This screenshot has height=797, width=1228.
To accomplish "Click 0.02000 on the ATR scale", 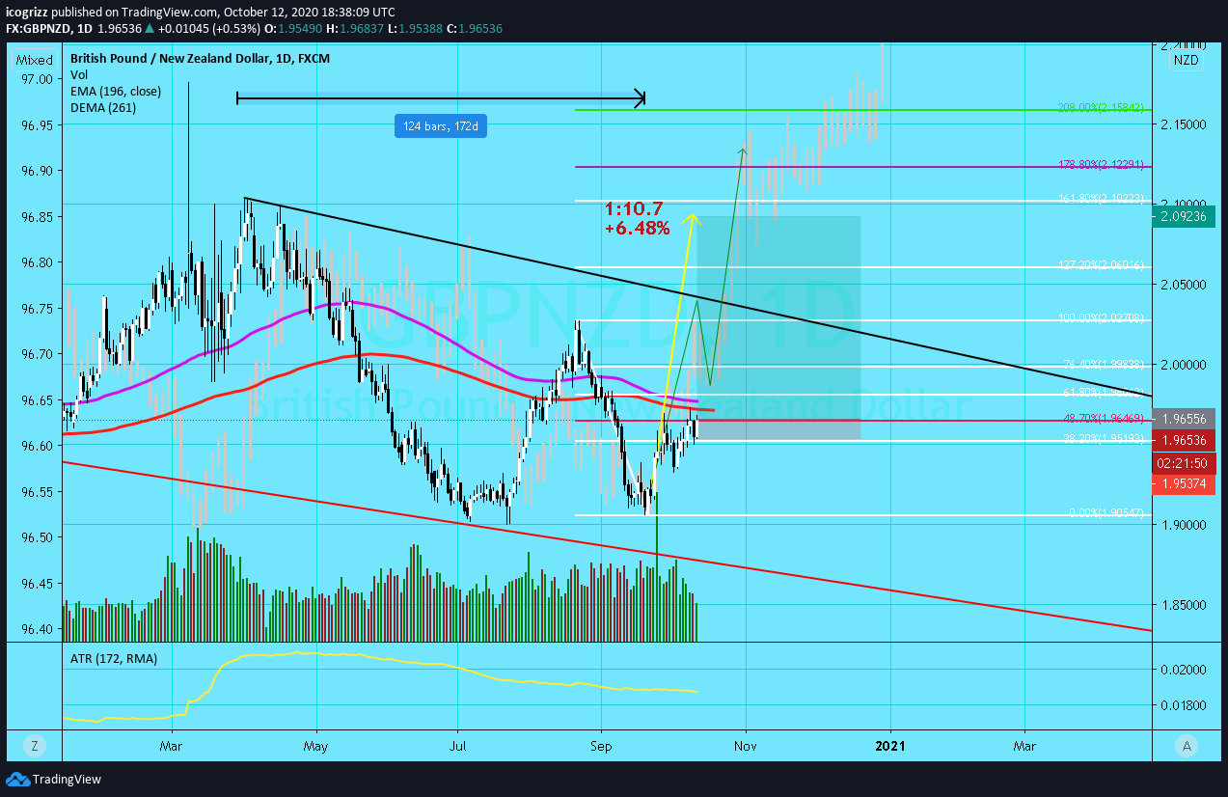I will pos(1182,669).
